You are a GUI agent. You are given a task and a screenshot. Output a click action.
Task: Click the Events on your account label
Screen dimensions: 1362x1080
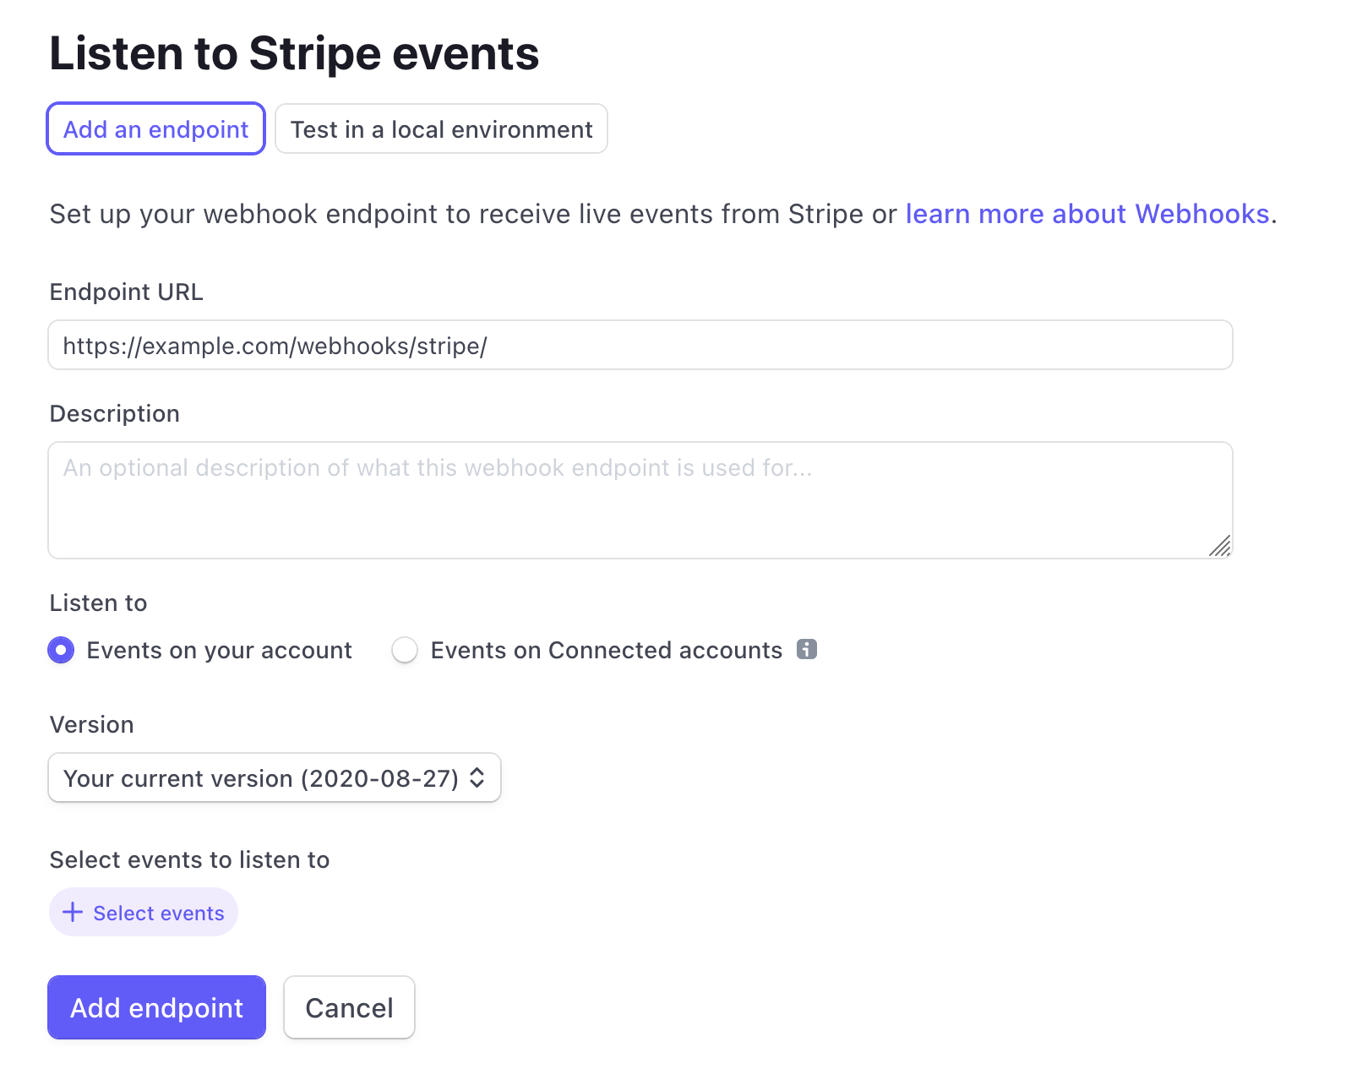219,650
